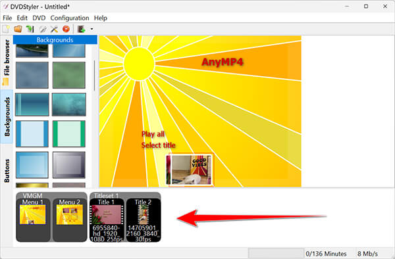Viewport: 395px width, 259px height.
Task: Click the Backgrounds panel header
Action: click(55, 39)
